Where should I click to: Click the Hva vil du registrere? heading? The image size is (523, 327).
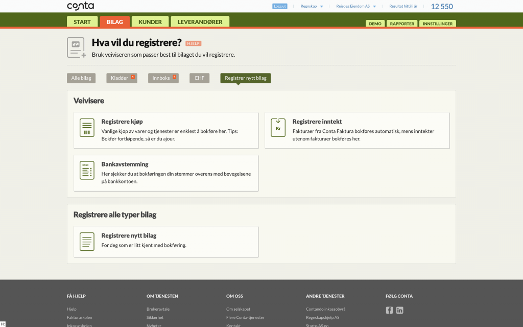pos(137,43)
